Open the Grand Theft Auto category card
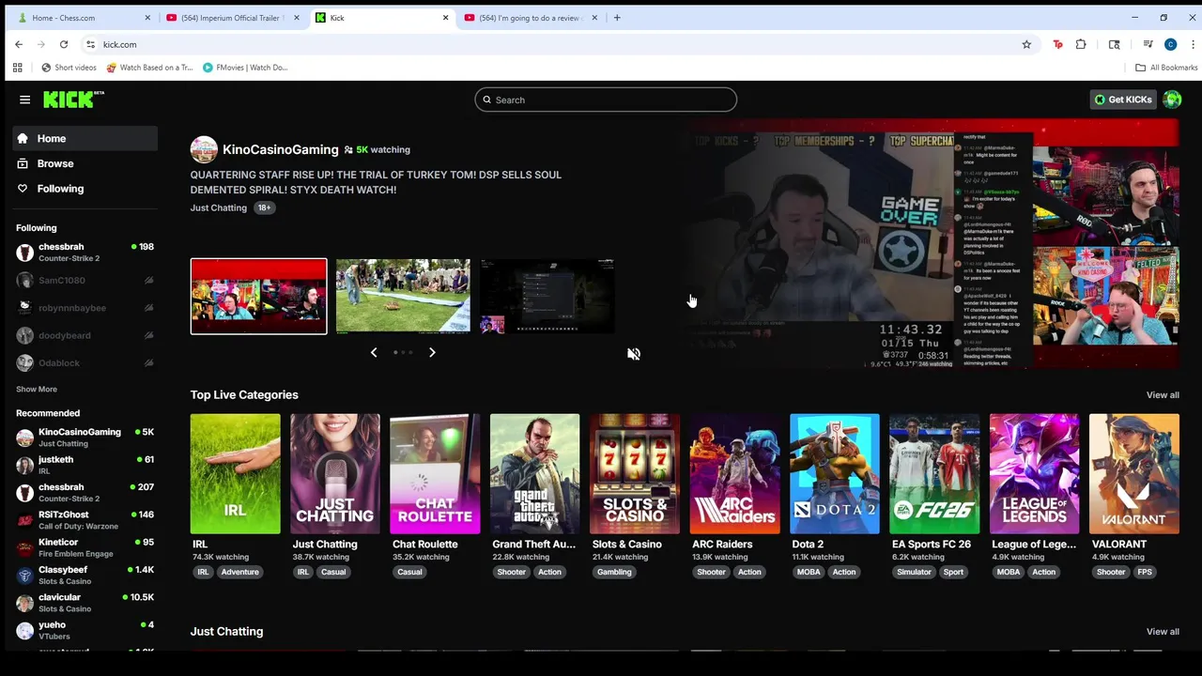 [x=535, y=474]
